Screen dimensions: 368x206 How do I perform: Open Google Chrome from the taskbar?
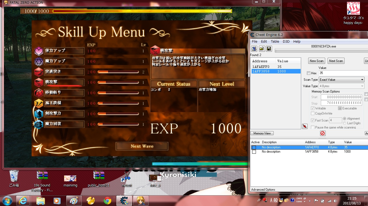point(107,200)
